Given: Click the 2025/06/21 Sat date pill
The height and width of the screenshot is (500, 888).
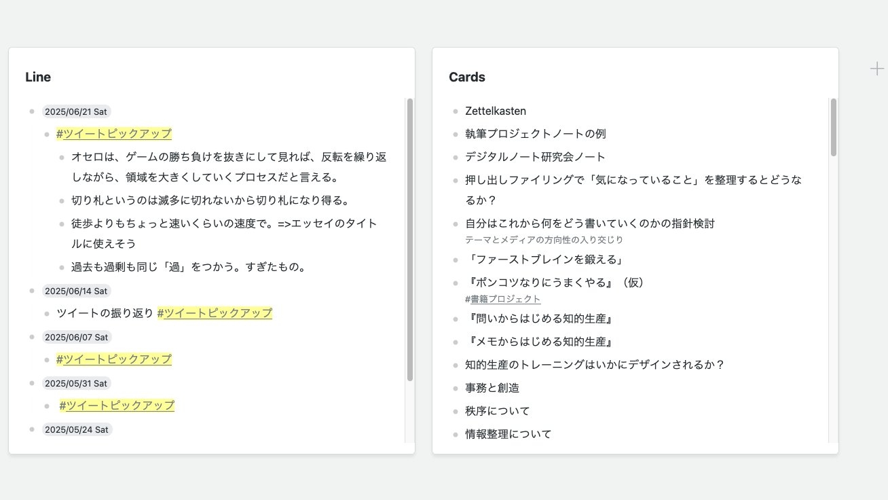Looking at the screenshot, I should [x=77, y=111].
